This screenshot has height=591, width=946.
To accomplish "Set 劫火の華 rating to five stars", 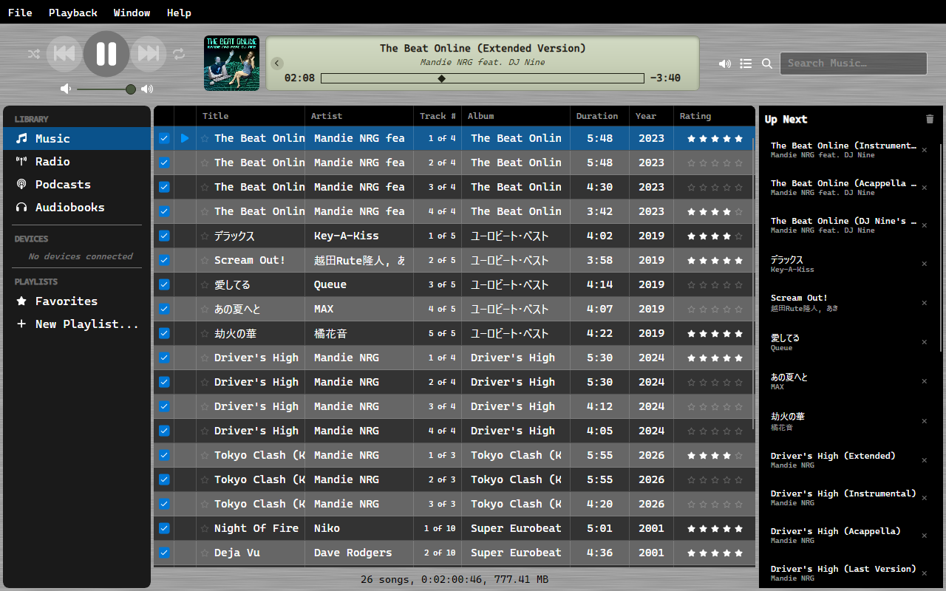I will pos(739,333).
